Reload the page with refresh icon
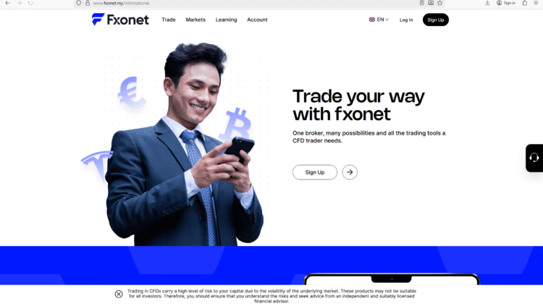543x304 pixels. click(30, 3)
